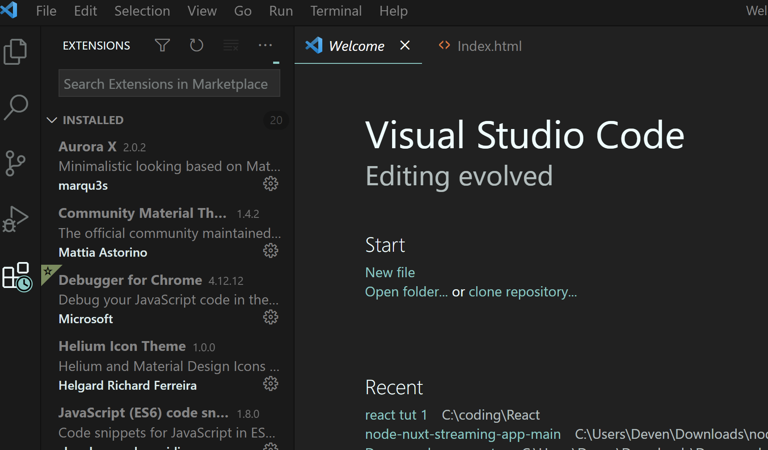The width and height of the screenshot is (768, 450).
Task: Select the Community Material Theme extension
Action: 168,233
